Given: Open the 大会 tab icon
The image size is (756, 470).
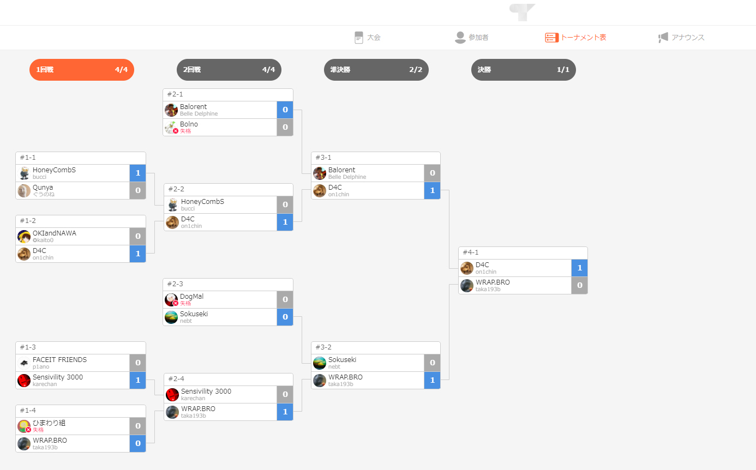Looking at the screenshot, I should [x=358, y=38].
